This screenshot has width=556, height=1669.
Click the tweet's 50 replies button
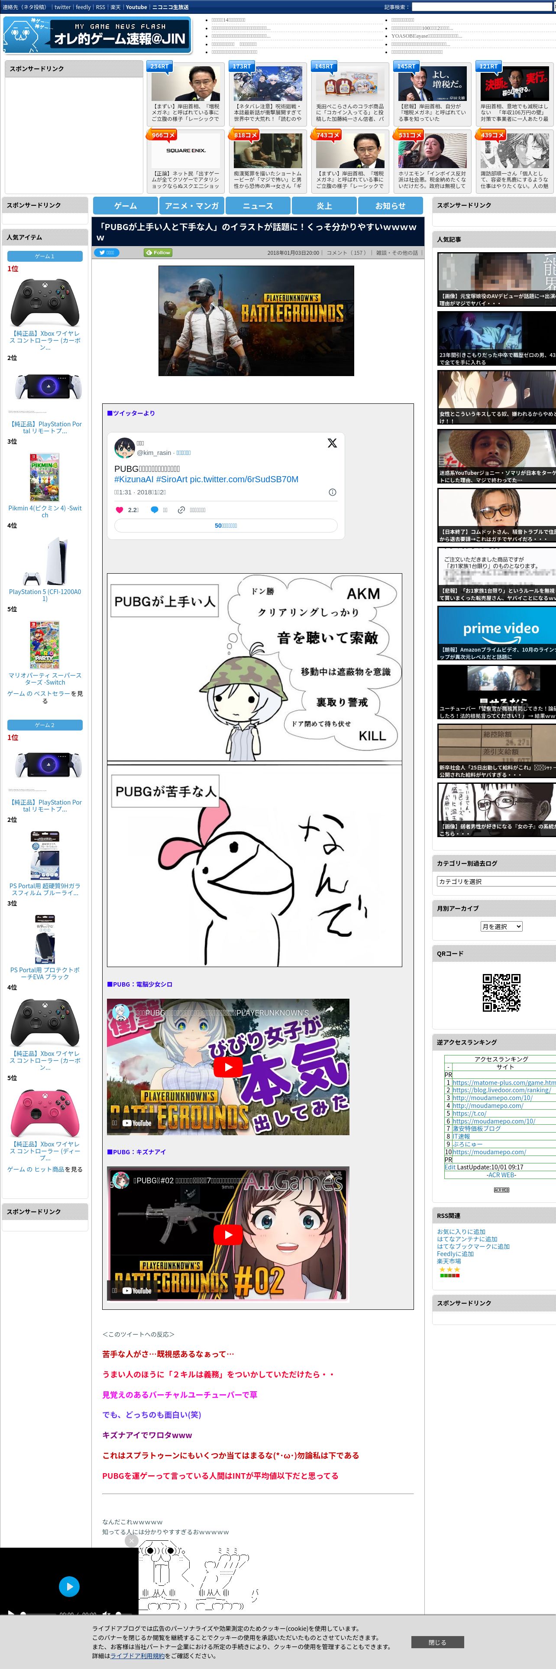226,526
